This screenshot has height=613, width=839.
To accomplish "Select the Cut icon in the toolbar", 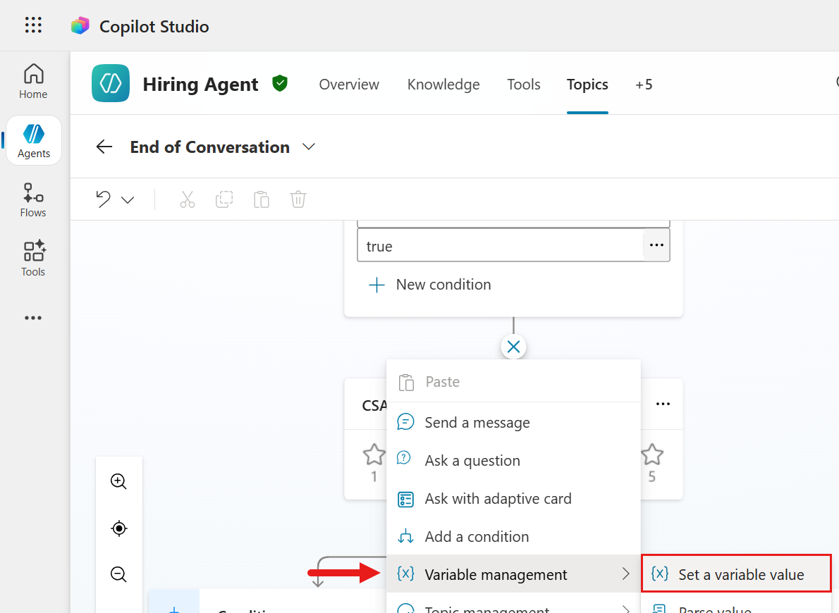I will point(188,199).
